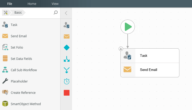This screenshot has height=110, width=192.
Task: Click the Set Data Fields label
Action: [21, 59]
